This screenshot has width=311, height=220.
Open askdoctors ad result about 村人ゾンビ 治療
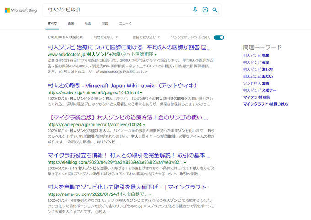pos(129,47)
